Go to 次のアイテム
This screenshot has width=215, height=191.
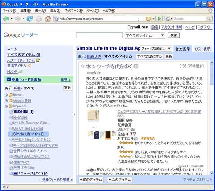point(120,180)
